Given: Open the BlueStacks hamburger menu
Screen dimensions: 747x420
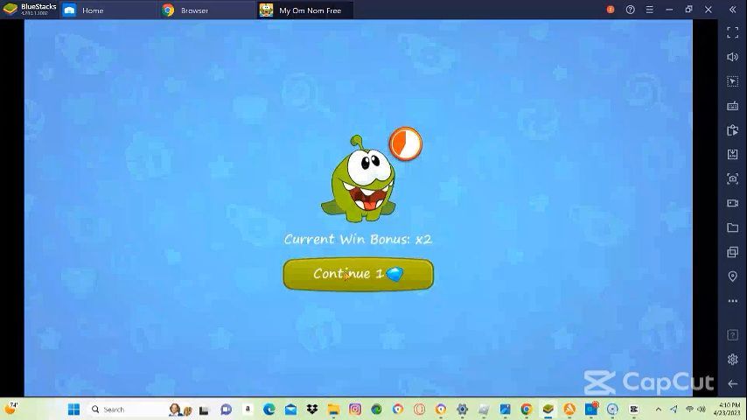Looking at the screenshot, I should coord(649,10).
